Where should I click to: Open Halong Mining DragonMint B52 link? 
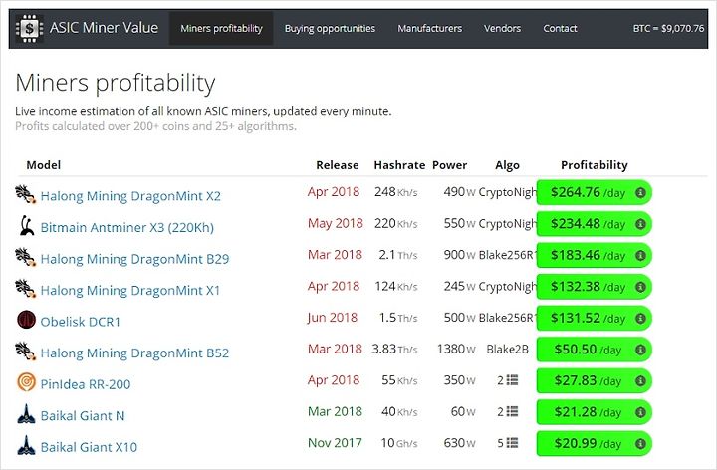pos(134,352)
